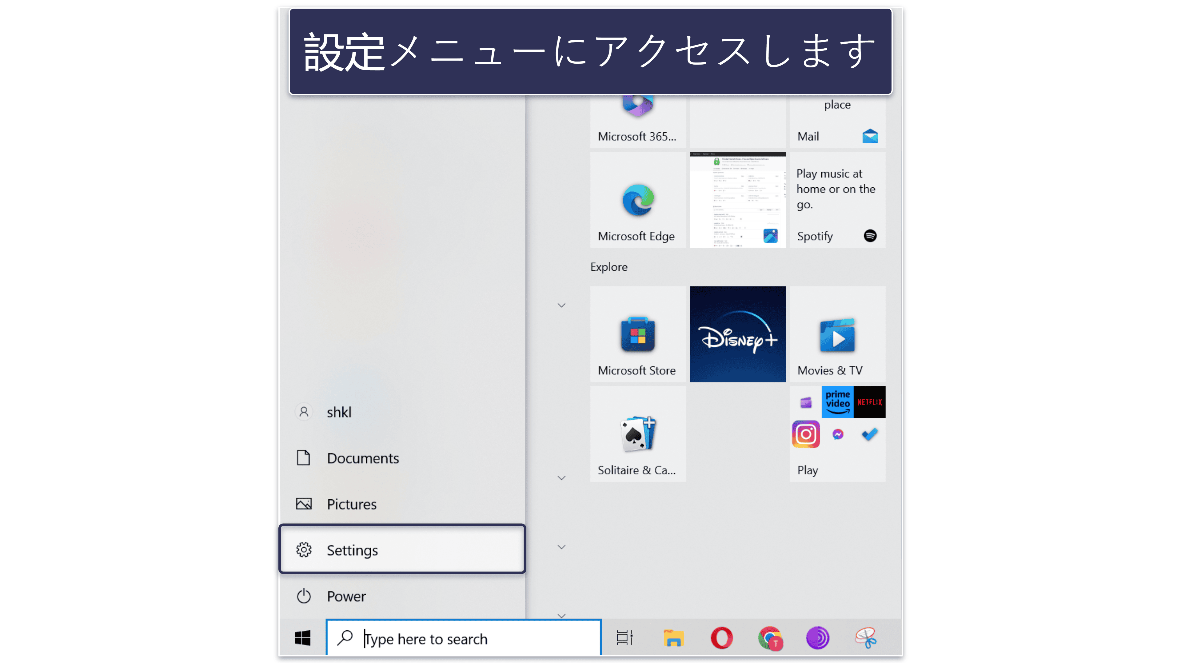
Task: Open the Spotify tile
Action: click(837, 200)
